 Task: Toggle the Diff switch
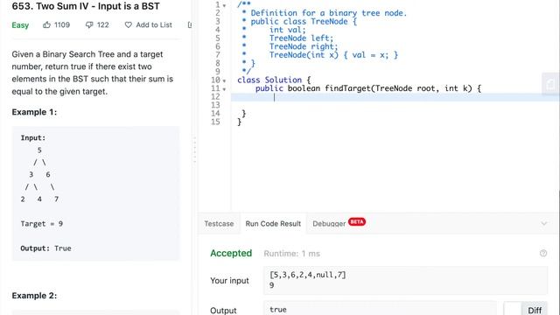click(x=525, y=310)
